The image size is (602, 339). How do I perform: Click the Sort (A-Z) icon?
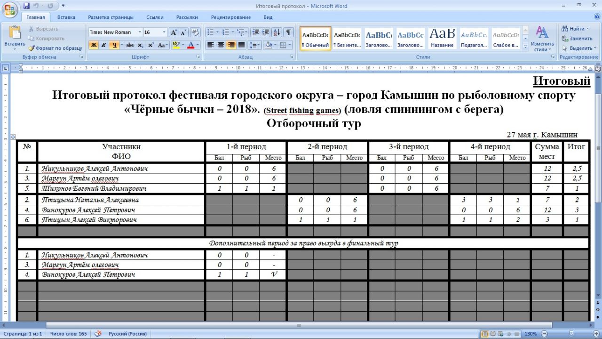[277, 32]
